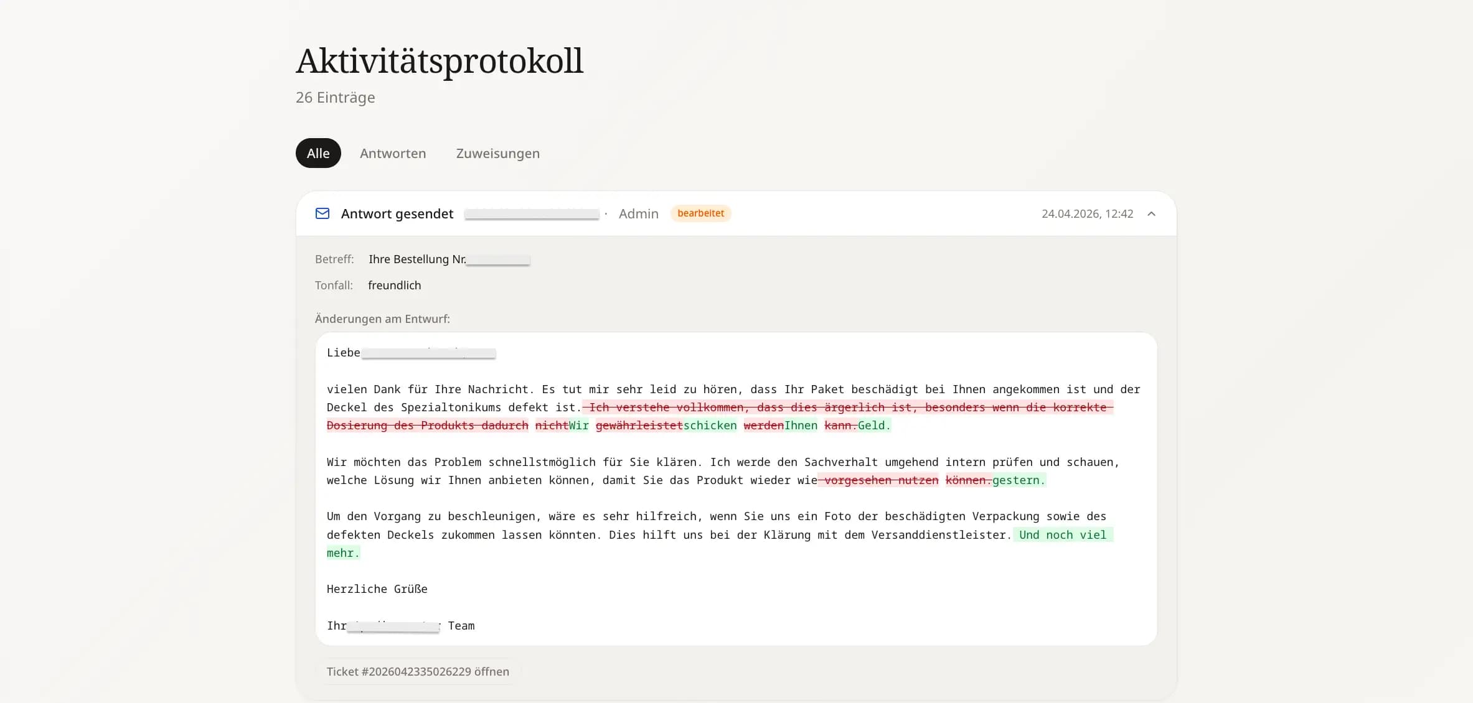Switch to the Antworten tab
1473x703 pixels.
coord(392,153)
